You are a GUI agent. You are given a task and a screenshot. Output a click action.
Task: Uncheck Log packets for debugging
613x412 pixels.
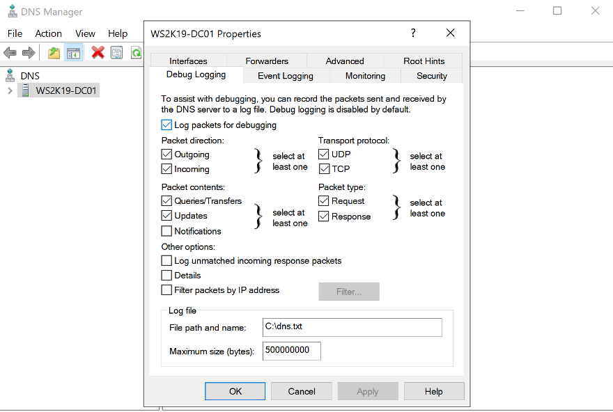(166, 125)
